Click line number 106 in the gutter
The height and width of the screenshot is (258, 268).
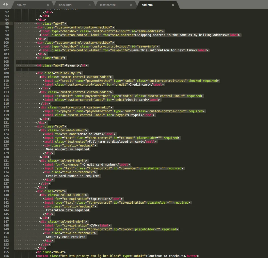click(x=6, y=66)
